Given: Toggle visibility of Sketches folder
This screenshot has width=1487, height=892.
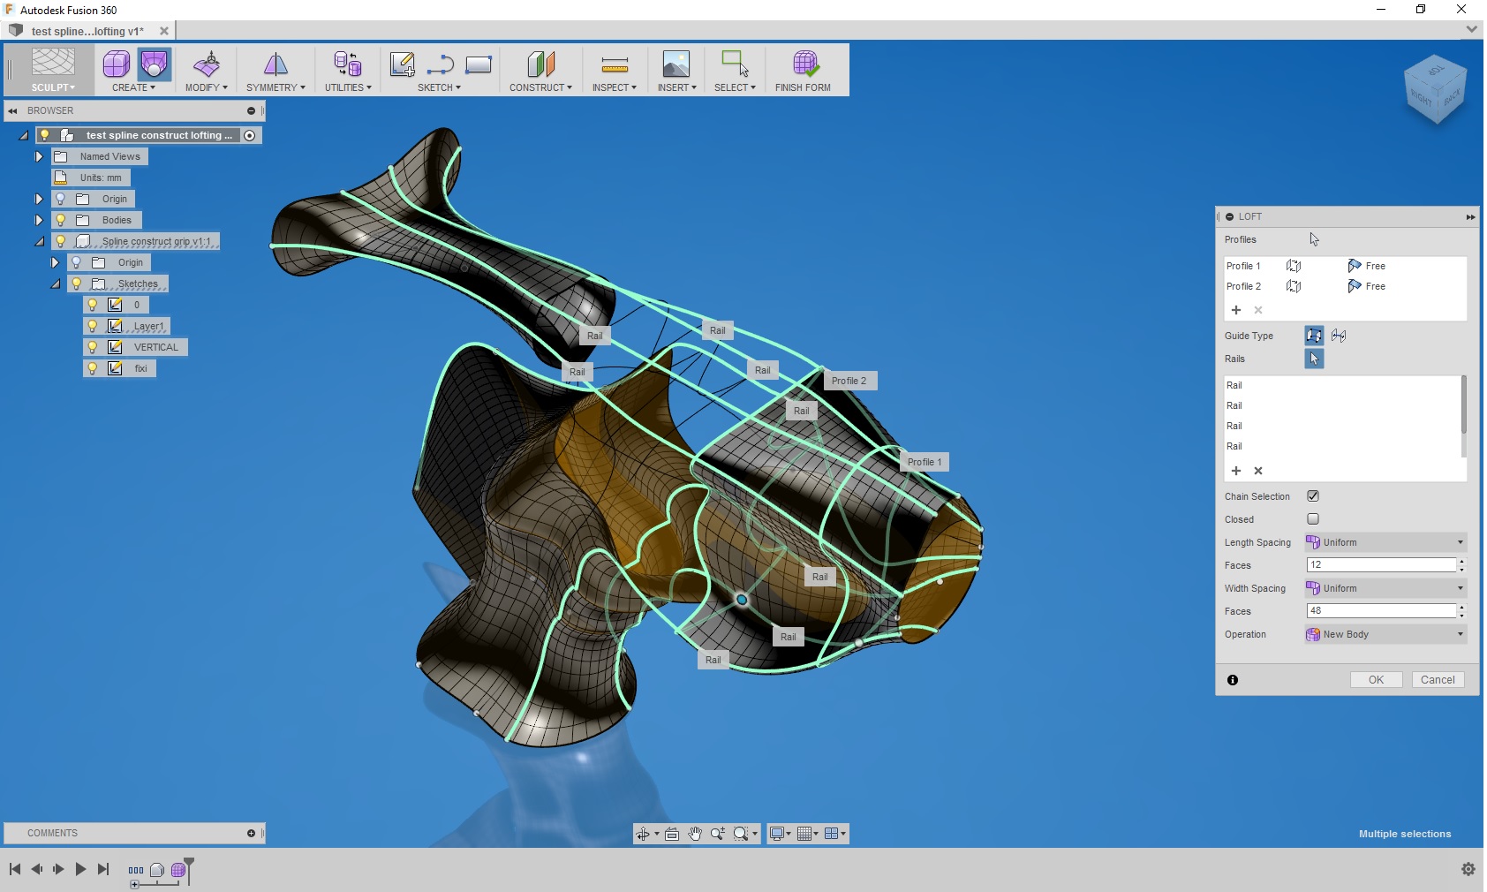Looking at the screenshot, I should click(76, 283).
